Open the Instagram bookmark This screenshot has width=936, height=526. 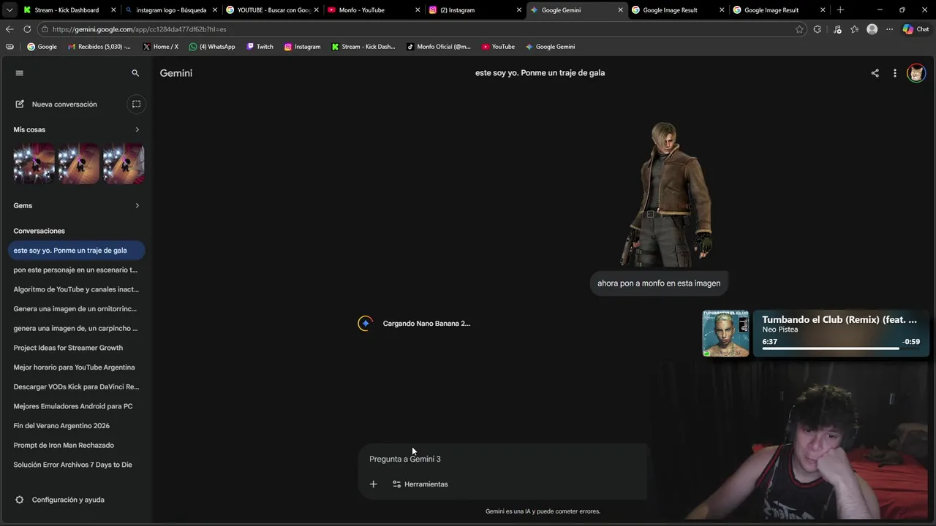point(302,47)
